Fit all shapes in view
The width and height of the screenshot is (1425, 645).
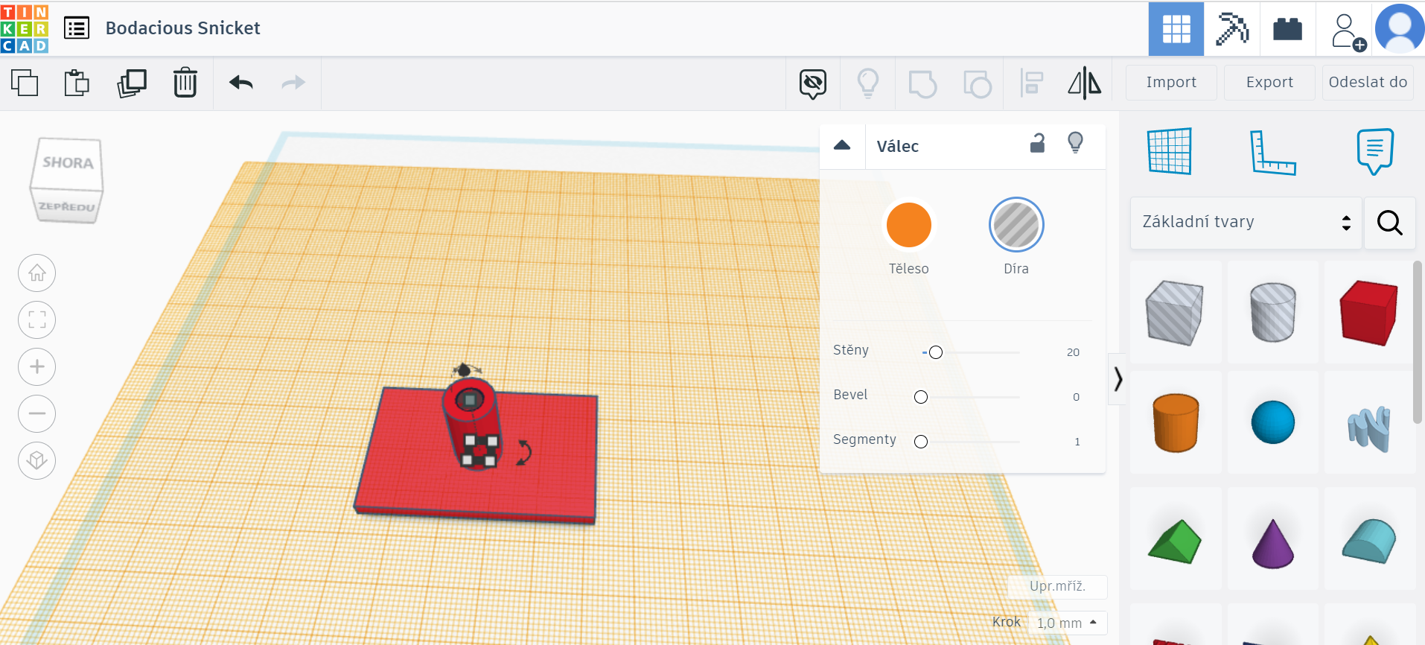tap(37, 320)
